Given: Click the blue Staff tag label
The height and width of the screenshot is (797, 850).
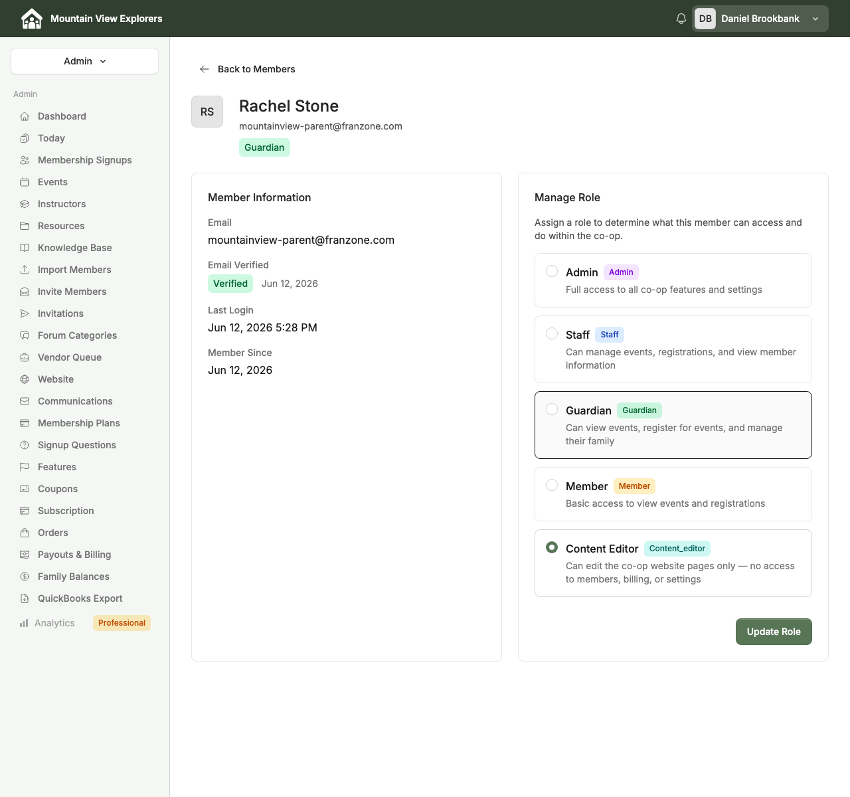Looking at the screenshot, I should click(x=610, y=335).
